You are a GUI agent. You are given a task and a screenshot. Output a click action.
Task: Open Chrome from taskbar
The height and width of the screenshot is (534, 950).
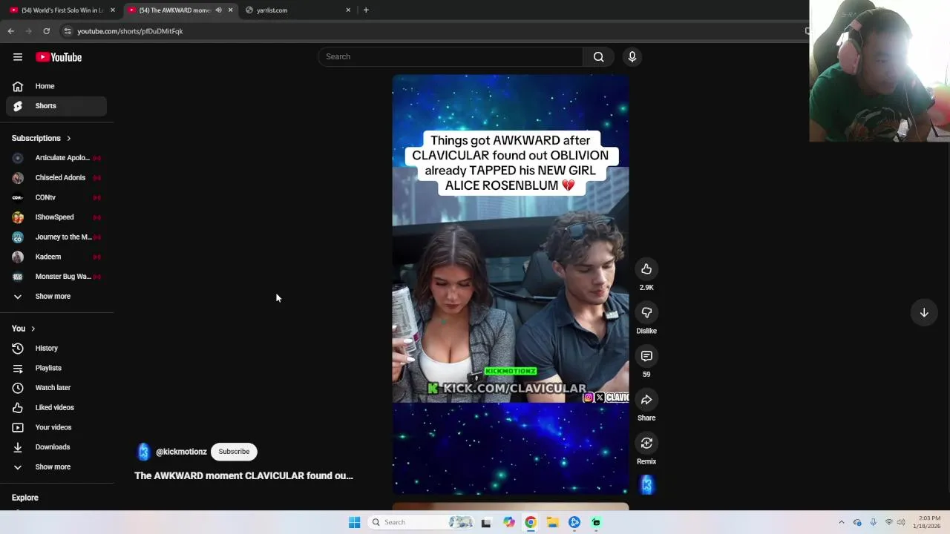(x=531, y=522)
